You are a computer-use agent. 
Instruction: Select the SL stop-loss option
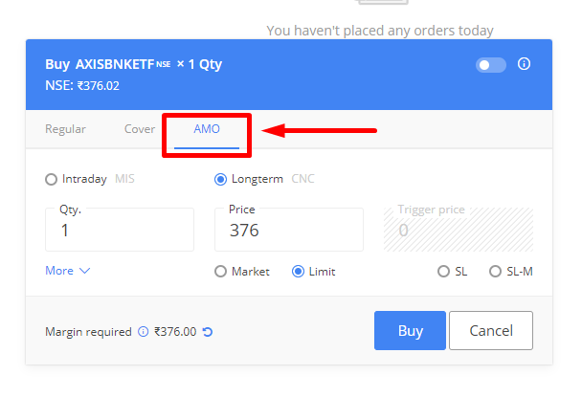click(443, 271)
